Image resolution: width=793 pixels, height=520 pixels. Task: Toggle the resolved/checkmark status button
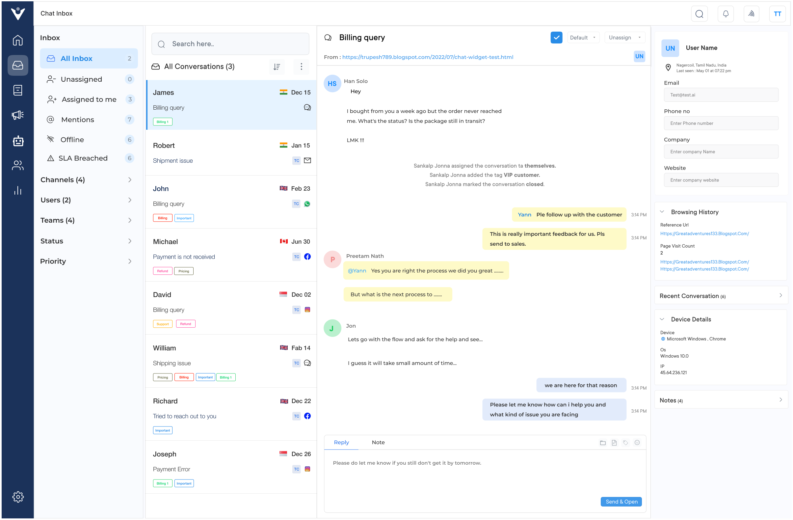556,37
